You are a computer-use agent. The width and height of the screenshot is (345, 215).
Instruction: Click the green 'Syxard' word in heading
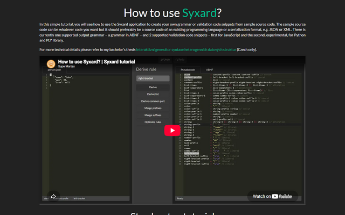pyautogui.click(x=199, y=13)
